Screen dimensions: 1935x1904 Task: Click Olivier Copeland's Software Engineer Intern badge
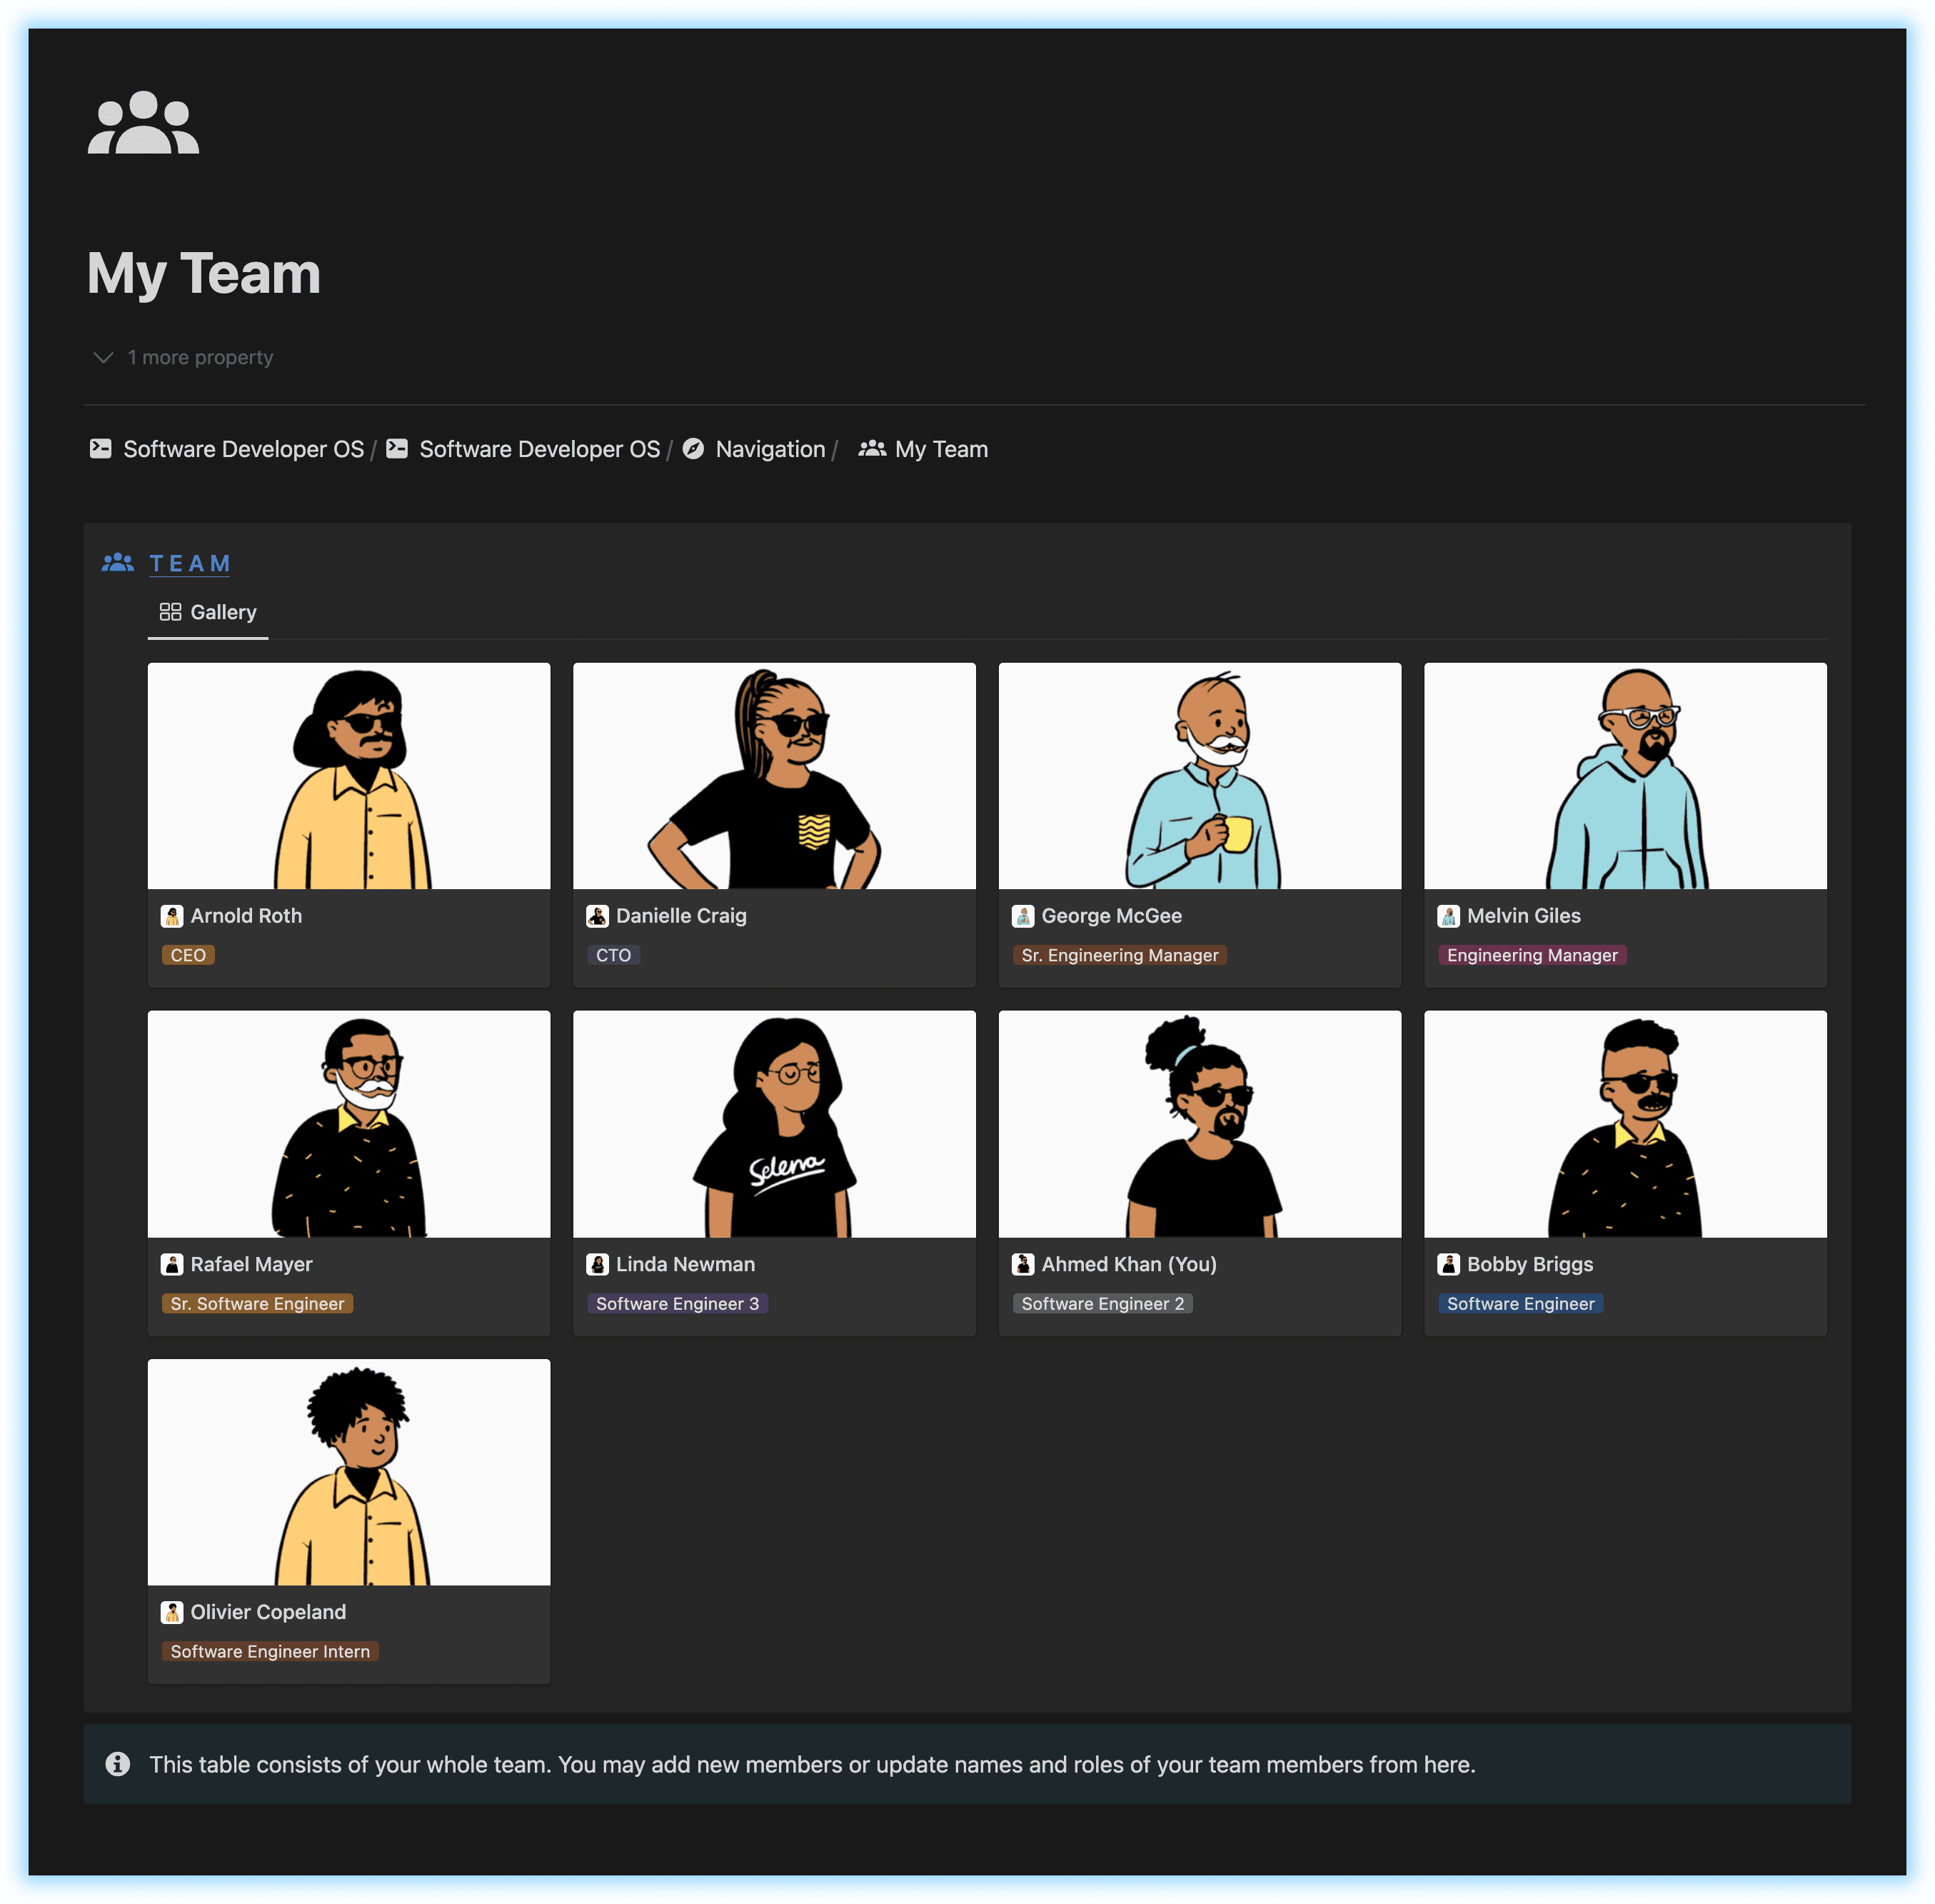(x=270, y=1651)
